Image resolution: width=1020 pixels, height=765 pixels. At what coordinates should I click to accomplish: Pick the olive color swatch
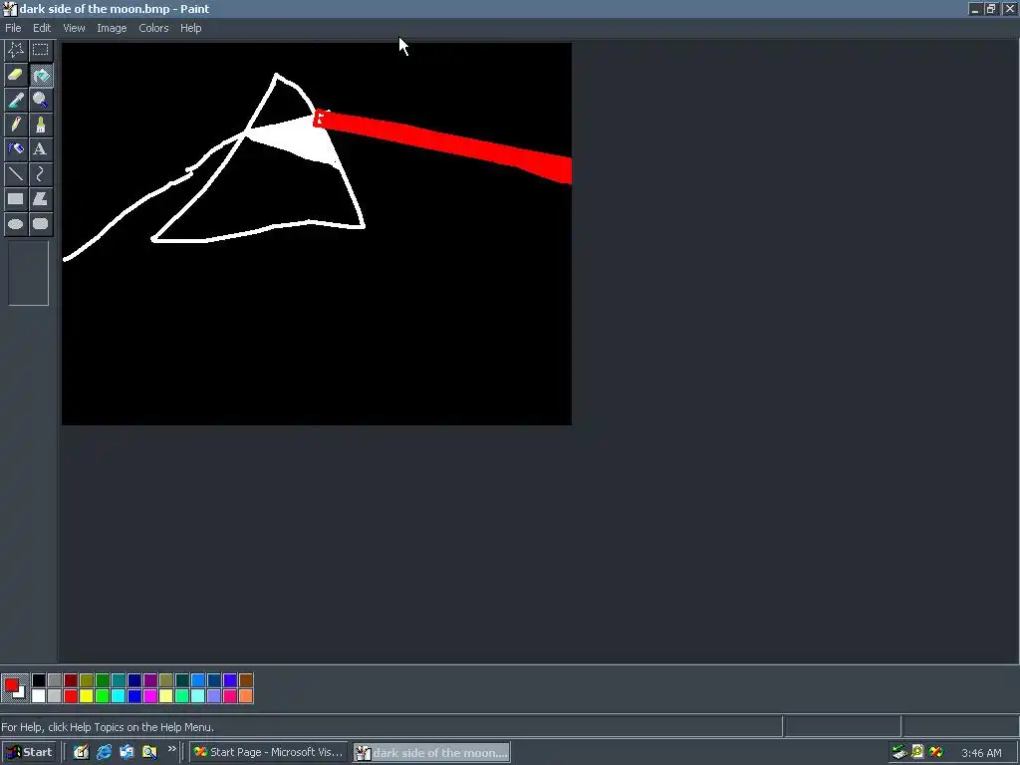coord(87,680)
